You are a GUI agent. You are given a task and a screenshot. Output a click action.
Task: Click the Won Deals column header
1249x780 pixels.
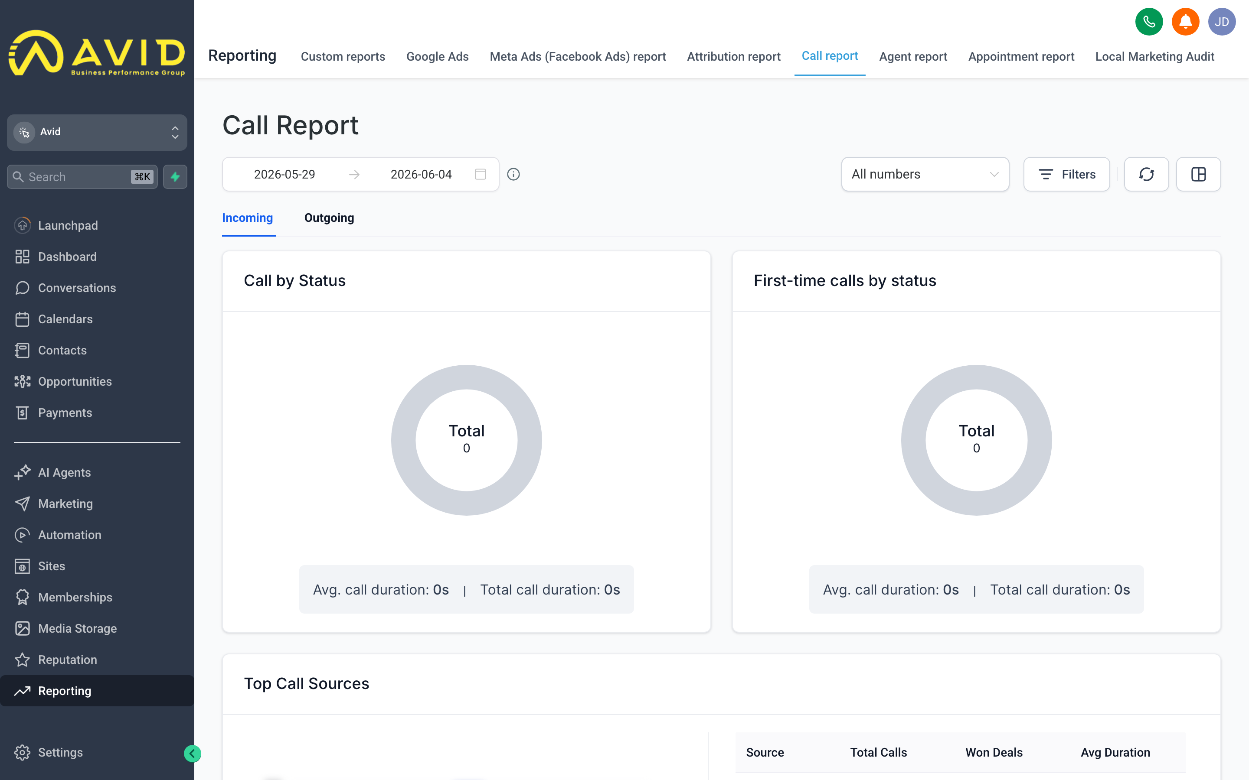(x=994, y=753)
